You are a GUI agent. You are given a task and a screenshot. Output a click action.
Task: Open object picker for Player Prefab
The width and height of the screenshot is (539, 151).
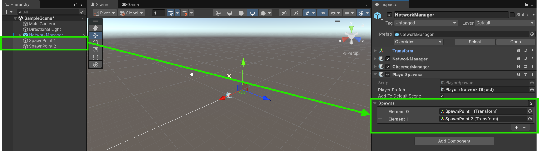click(x=532, y=90)
